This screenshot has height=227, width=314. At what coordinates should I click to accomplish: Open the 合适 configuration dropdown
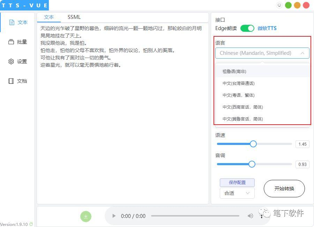click(x=237, y=193)
